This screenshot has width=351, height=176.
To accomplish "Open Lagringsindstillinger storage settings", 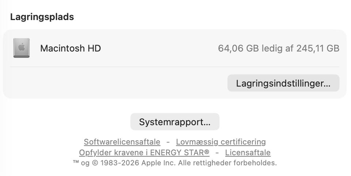I will (x=283, y=83).
